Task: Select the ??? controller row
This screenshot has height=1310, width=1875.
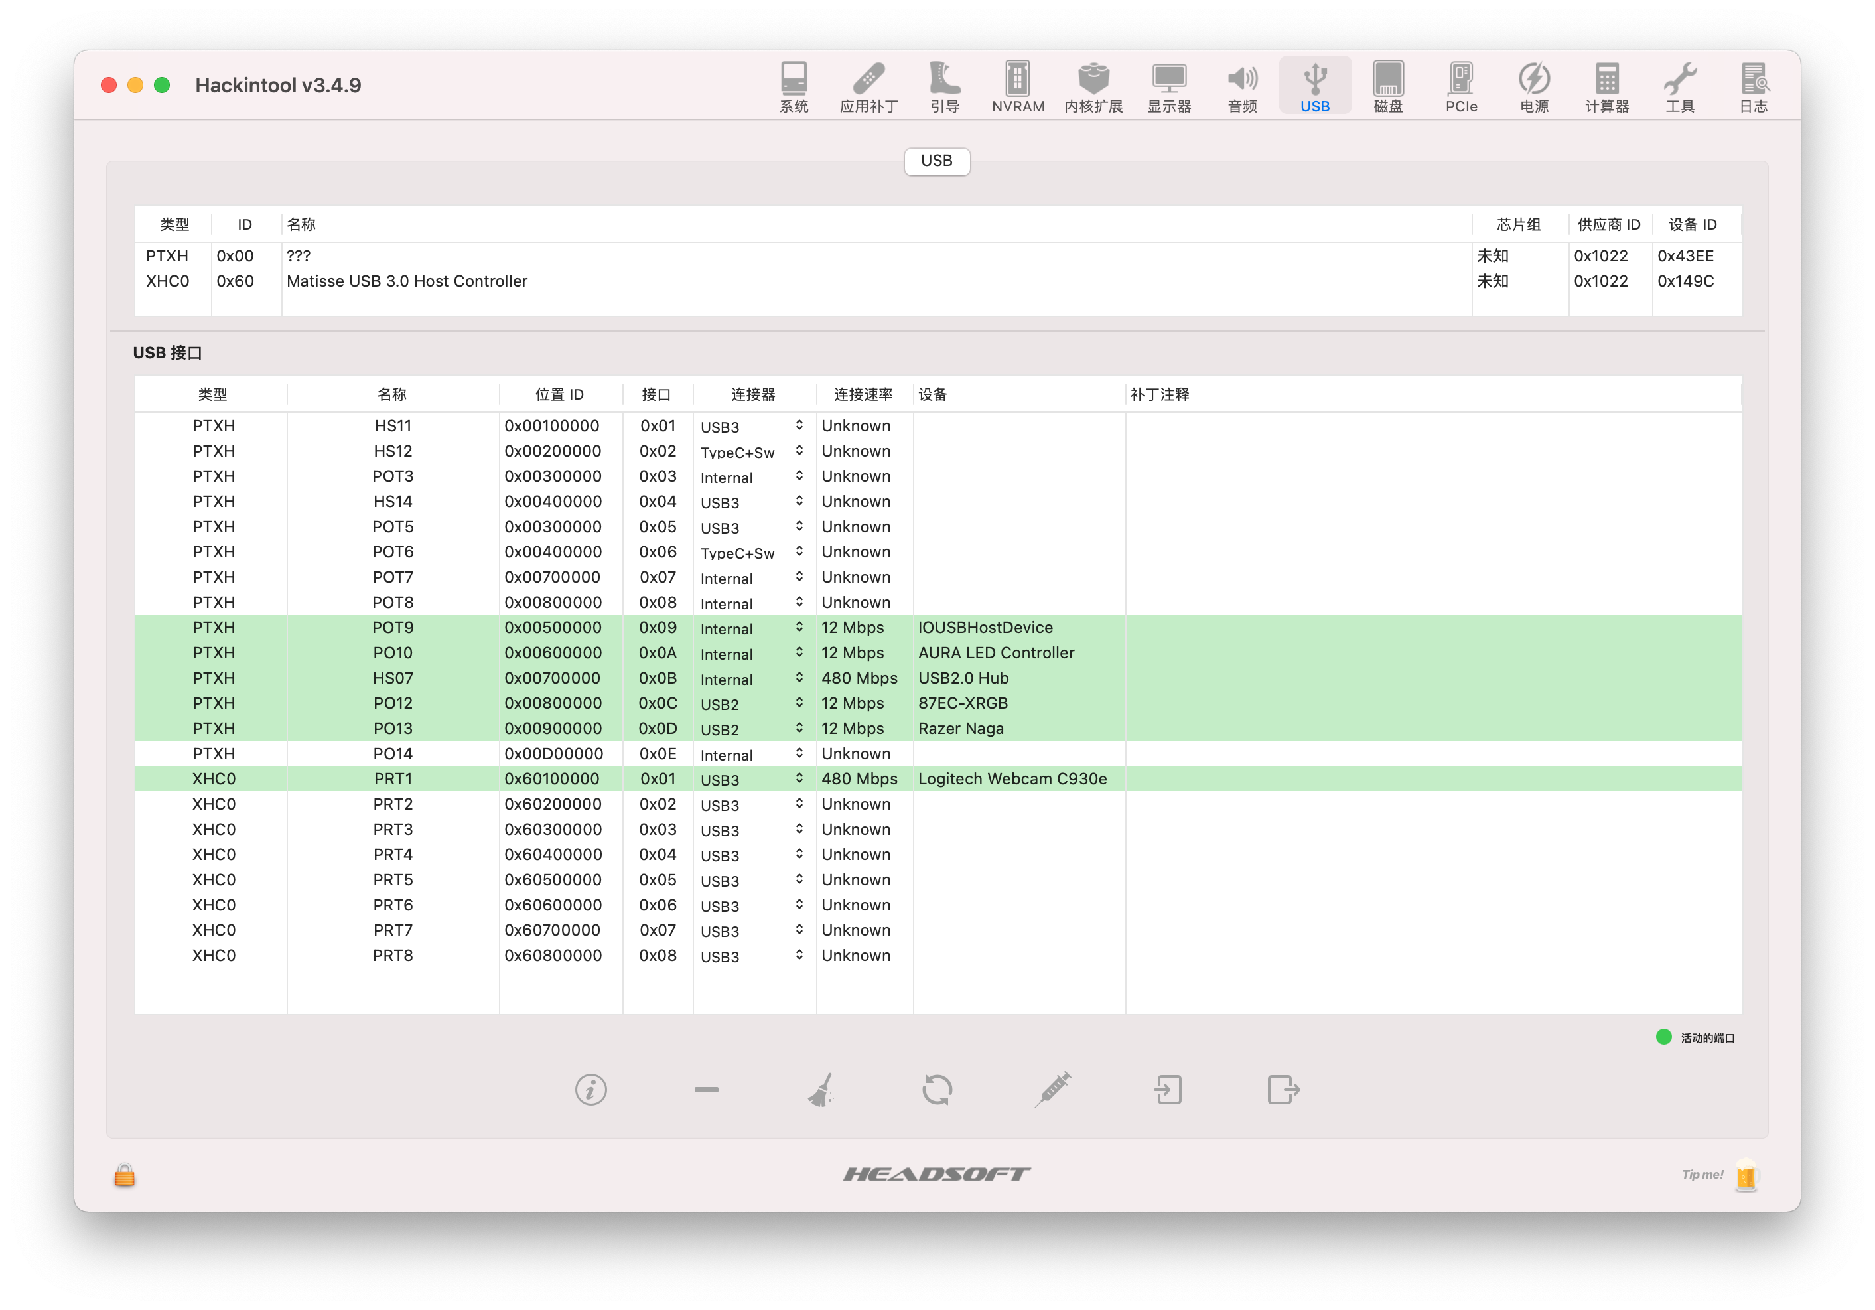Action: [x=937, y=255]
